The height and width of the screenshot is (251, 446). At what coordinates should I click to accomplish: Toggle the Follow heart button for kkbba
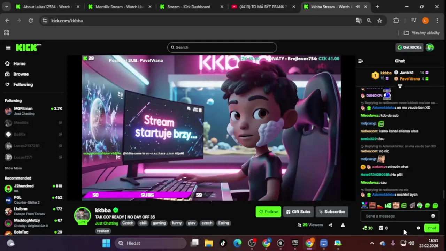pos(268,212)
